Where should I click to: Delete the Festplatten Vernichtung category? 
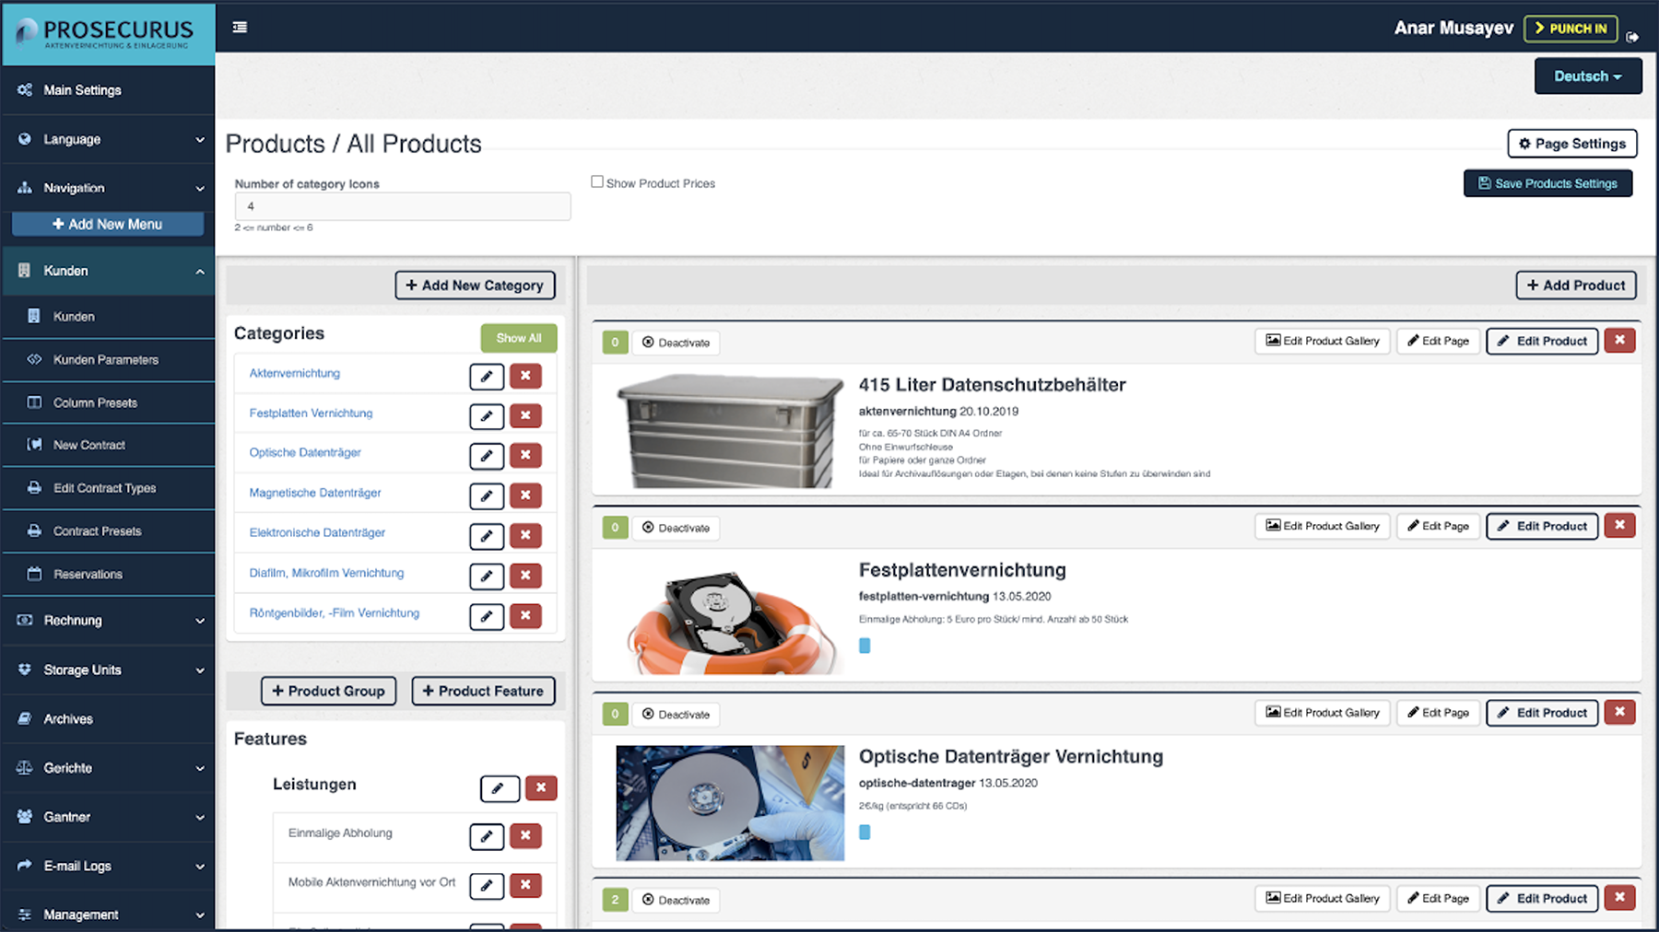525,415
